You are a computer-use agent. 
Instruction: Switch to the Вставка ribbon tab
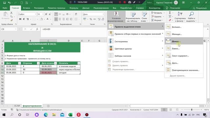[x=27, y=8]
